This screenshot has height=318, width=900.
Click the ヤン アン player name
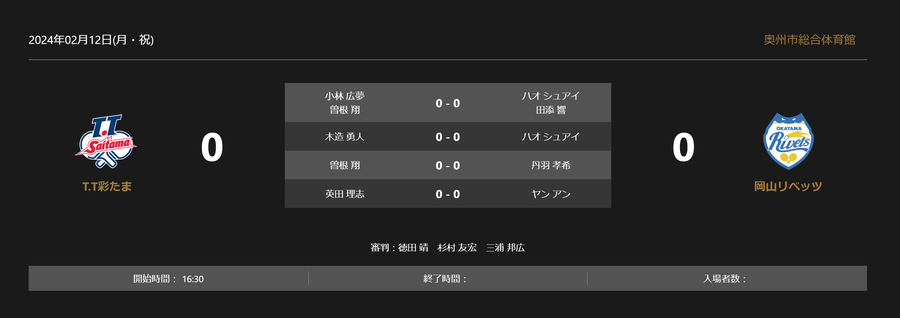[x=551, y=194]
